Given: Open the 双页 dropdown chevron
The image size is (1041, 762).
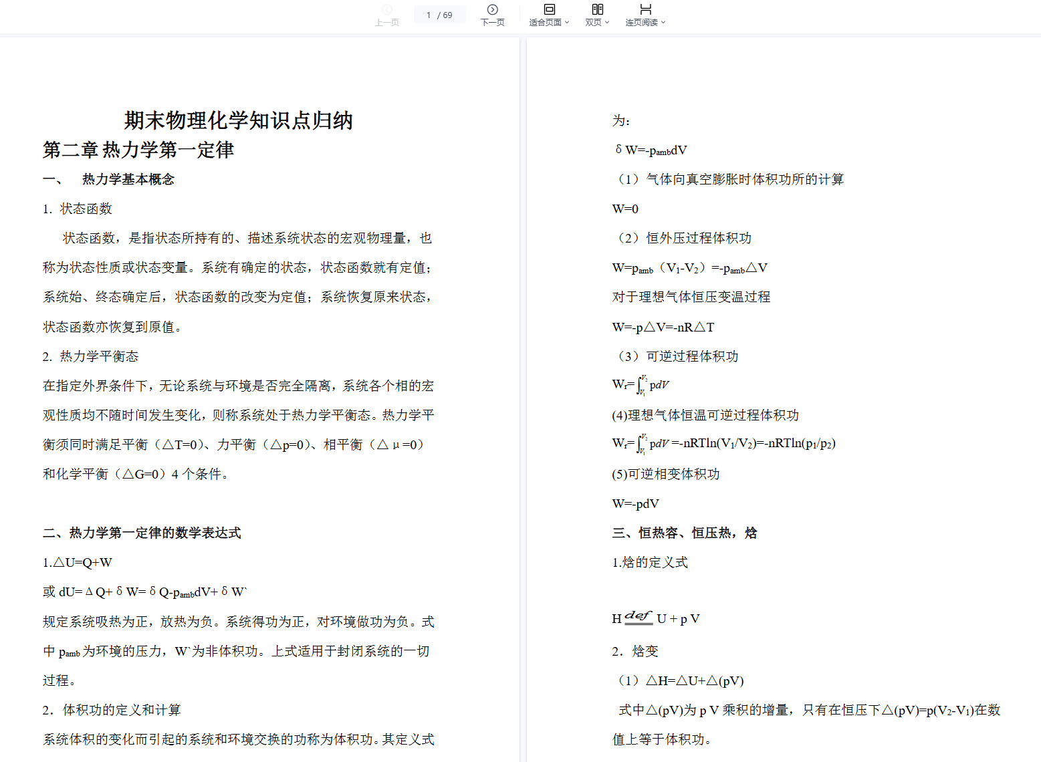Looking at the screenshot, I should pyautogui.click(x=607, y=23).
